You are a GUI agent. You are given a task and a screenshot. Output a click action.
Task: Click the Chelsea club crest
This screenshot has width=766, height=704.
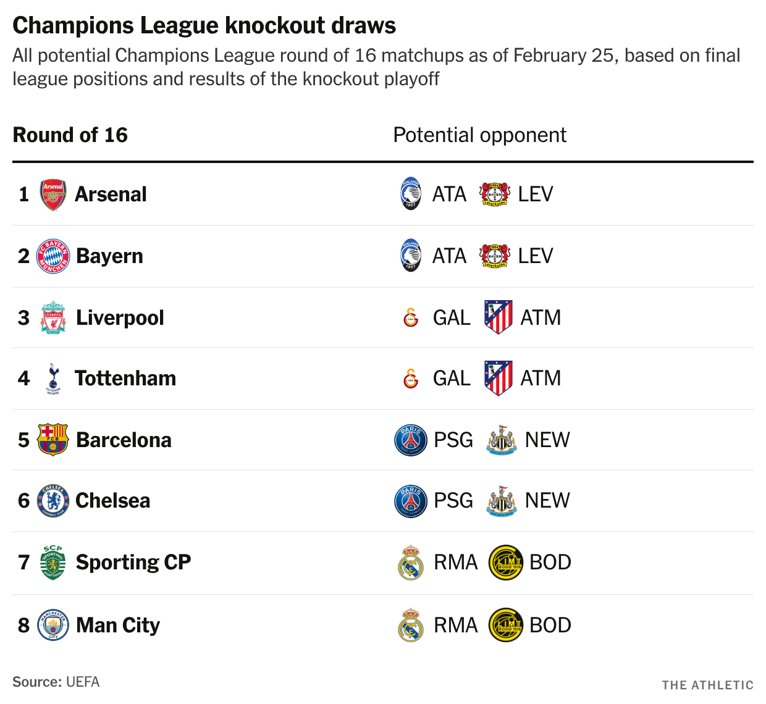point(53,501)
